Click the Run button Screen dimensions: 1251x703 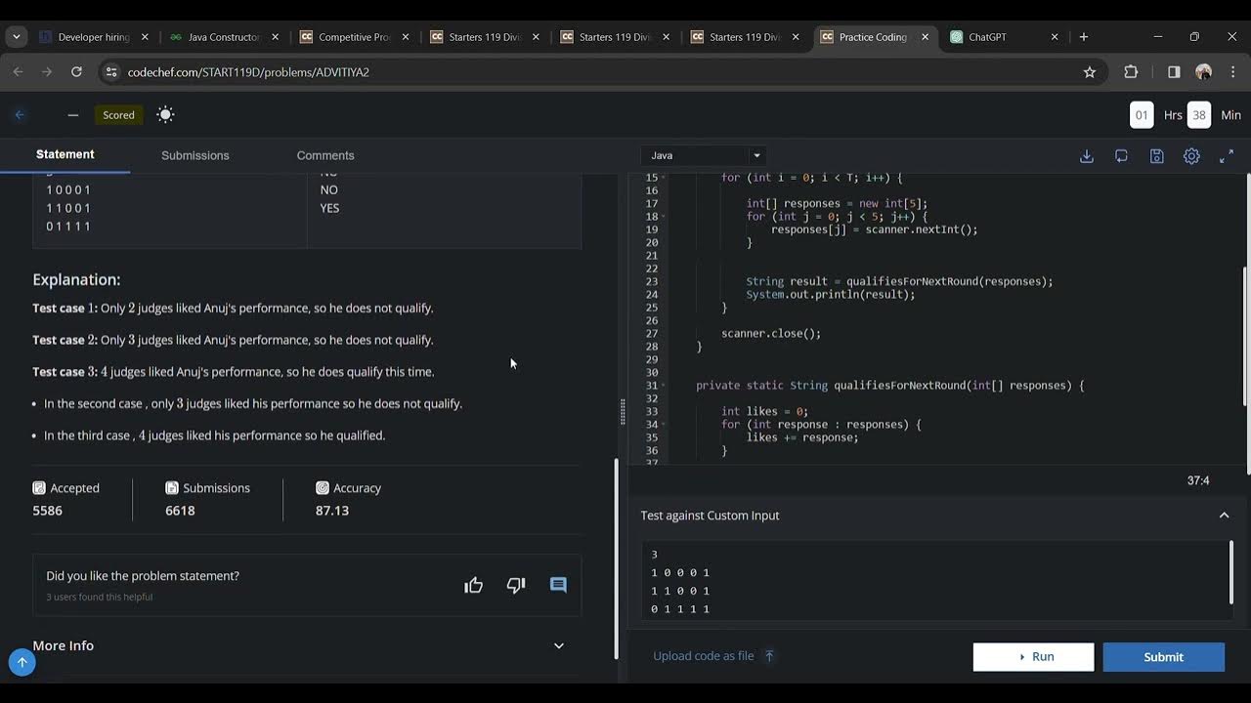click(x=1033, y=657)
